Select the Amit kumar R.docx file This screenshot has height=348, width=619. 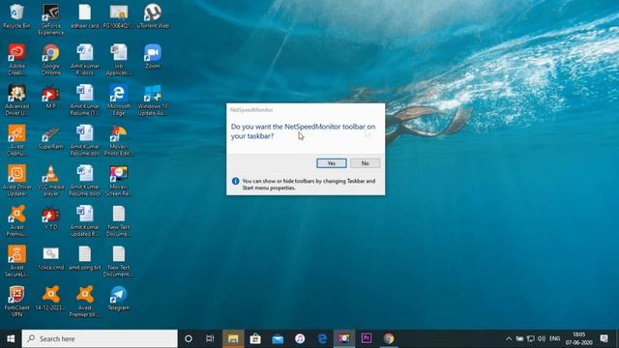(x=85, y=60)
